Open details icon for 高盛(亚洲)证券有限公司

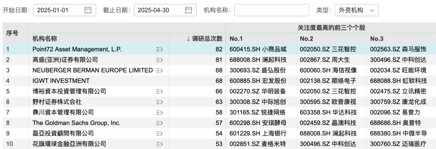[x=159, y=60]
